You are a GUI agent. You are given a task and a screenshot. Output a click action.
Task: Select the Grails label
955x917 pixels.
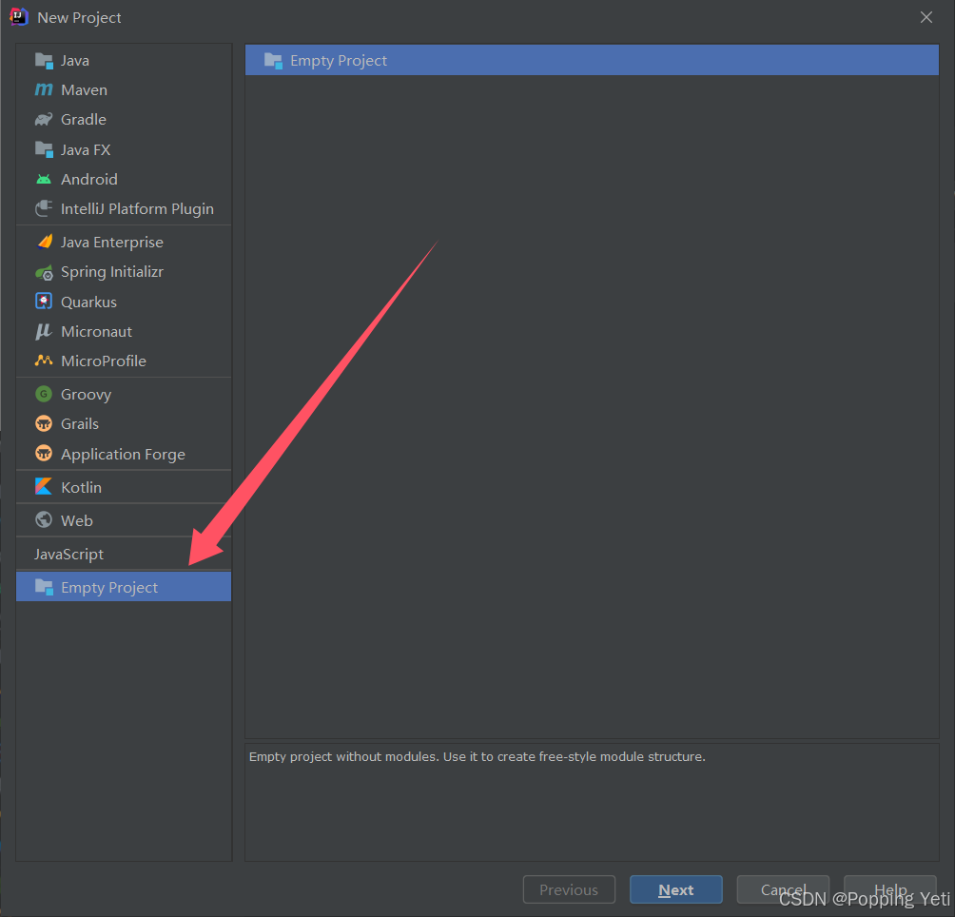coord(80,424)
